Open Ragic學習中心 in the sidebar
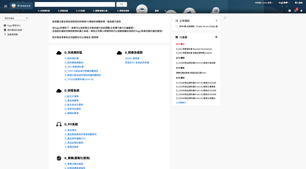 point(14,25)
